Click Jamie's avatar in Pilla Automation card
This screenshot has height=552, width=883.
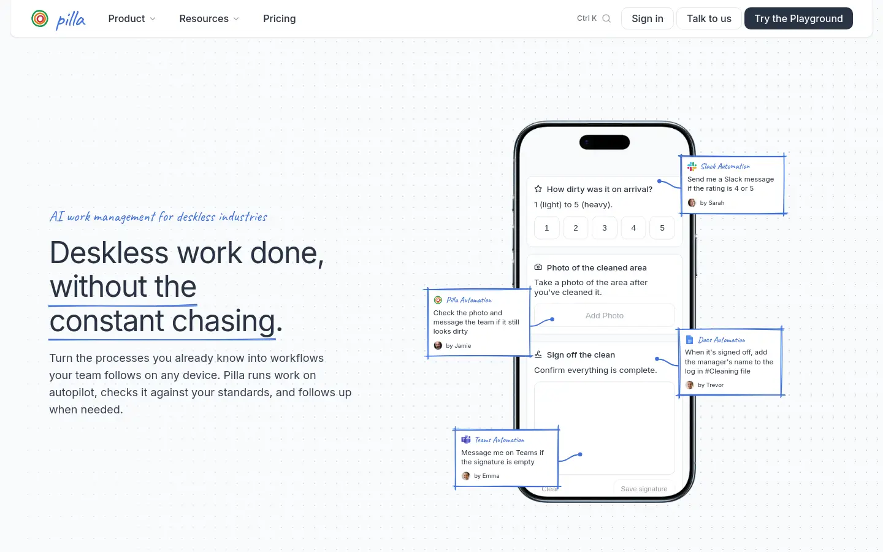coord(438,346)
